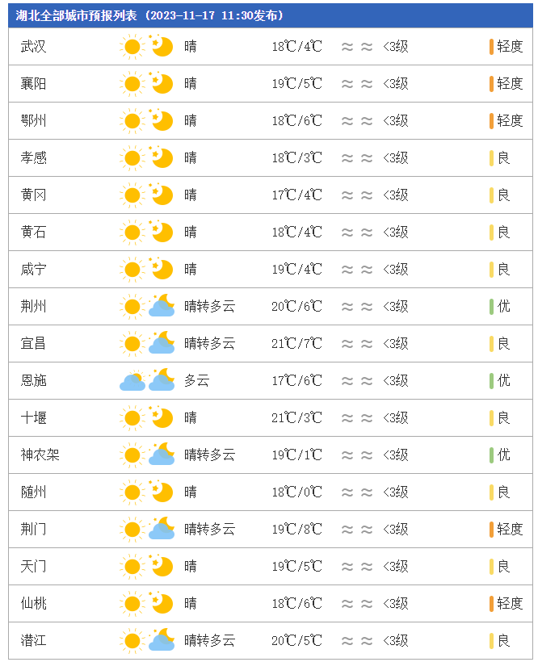Click the <3级 wind level in 天门 row
This screenshot has height=662, width=538.
click(396, 567)
